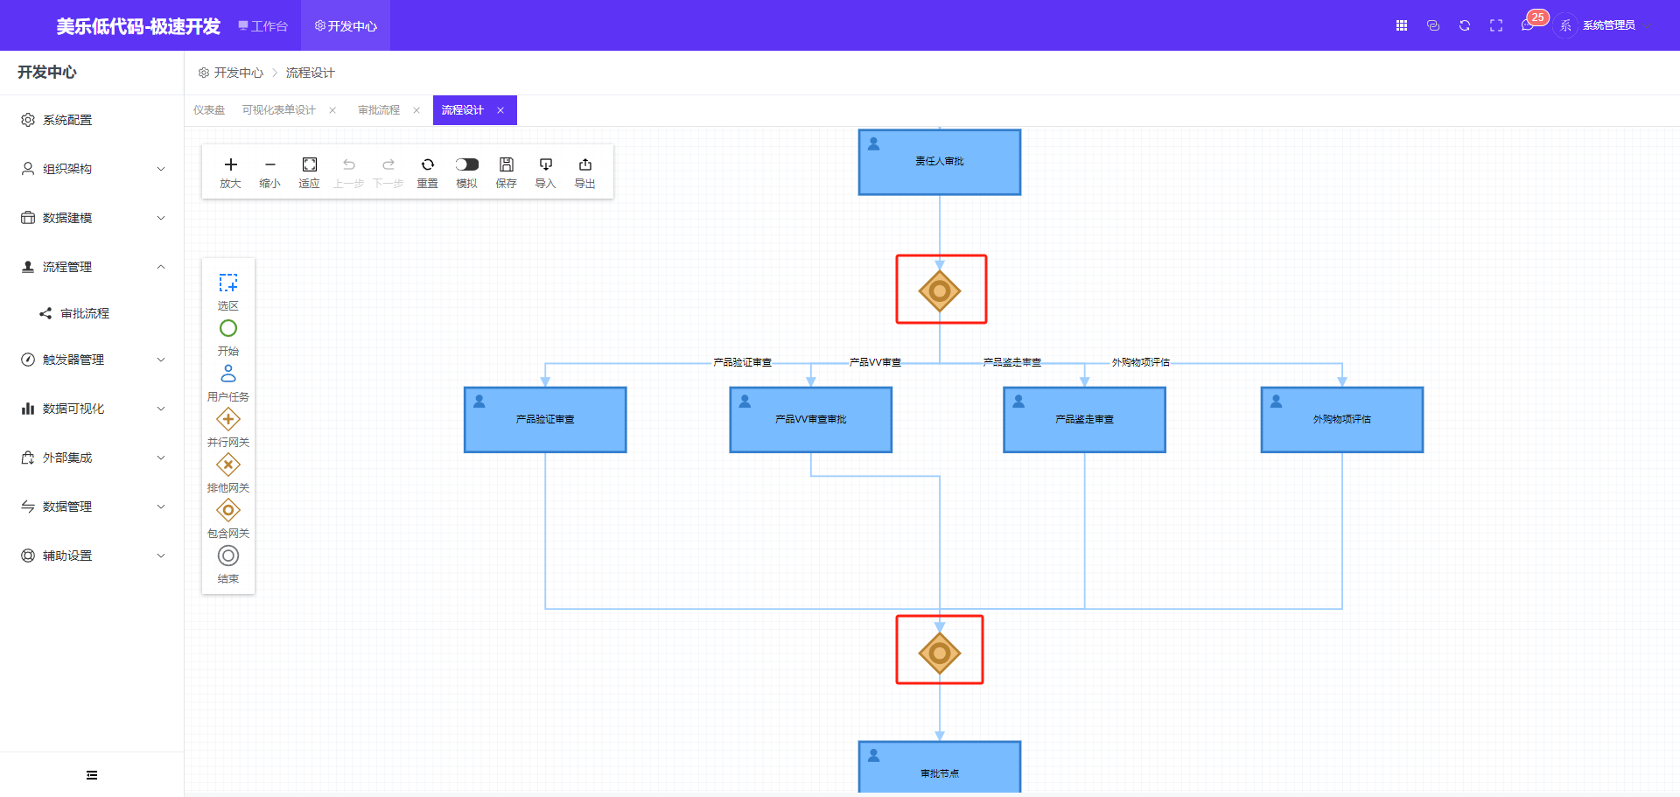Toggle the simulation (模拟) switch

click(466, 164)
